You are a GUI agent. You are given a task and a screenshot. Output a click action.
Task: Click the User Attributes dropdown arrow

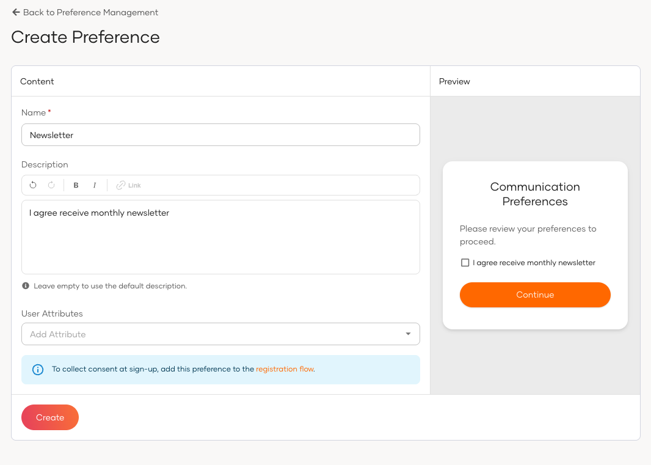pos(408,334)
